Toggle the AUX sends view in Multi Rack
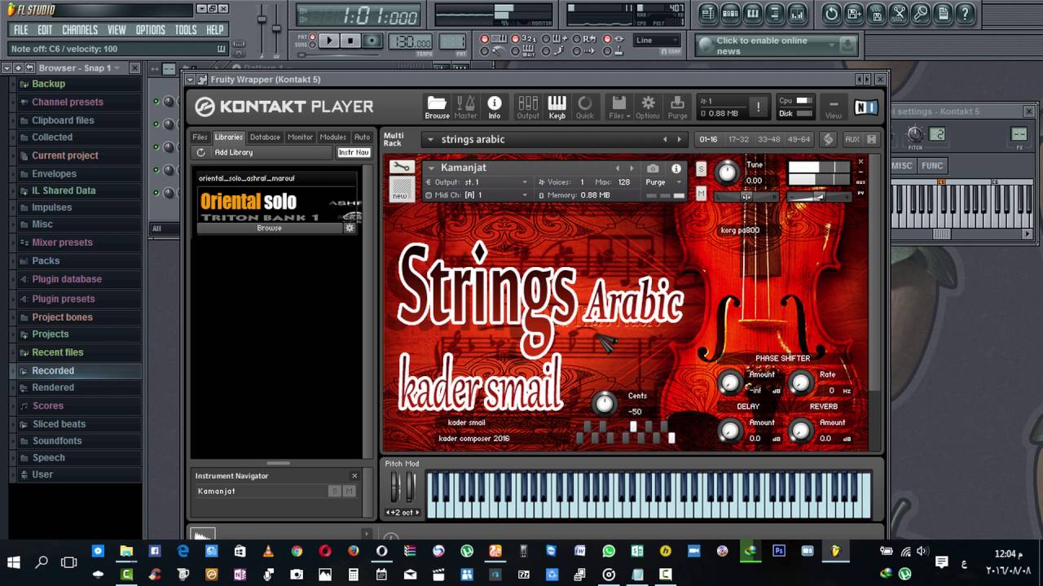This screenshot has width=1043, height=586. (852, 139)
